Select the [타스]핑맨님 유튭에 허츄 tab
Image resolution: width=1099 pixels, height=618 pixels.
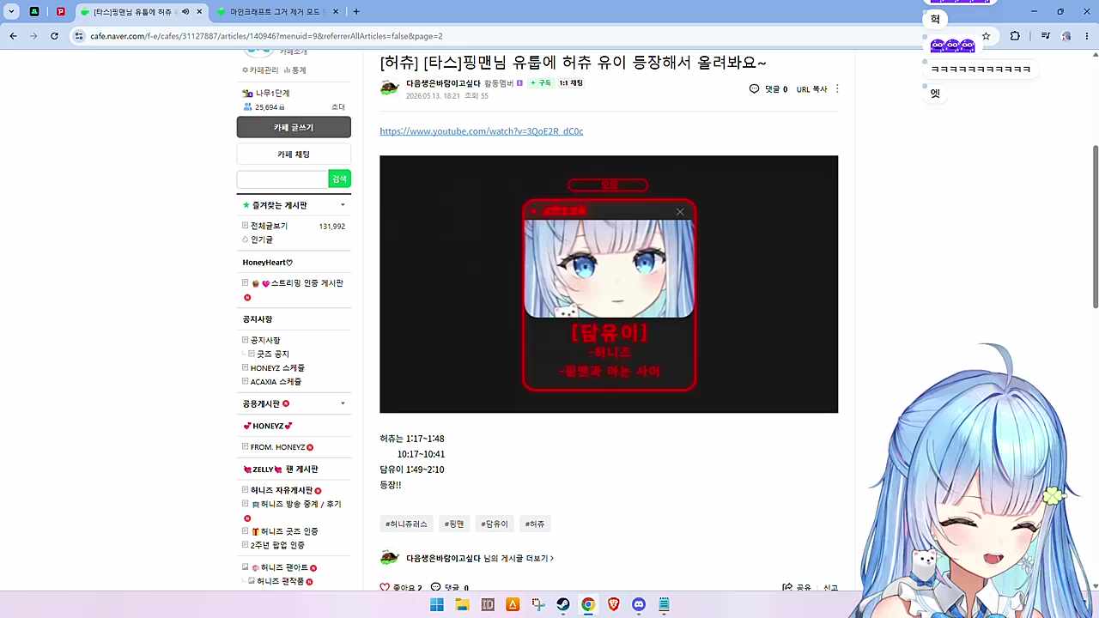[133, 12]
